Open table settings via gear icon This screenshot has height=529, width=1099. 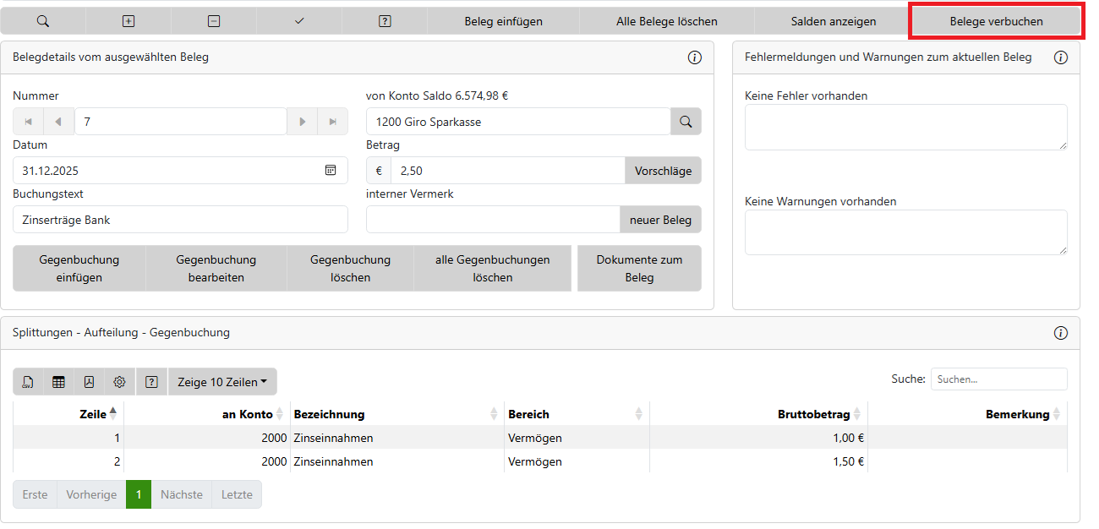pyautogui.click(x=119, y=382)
